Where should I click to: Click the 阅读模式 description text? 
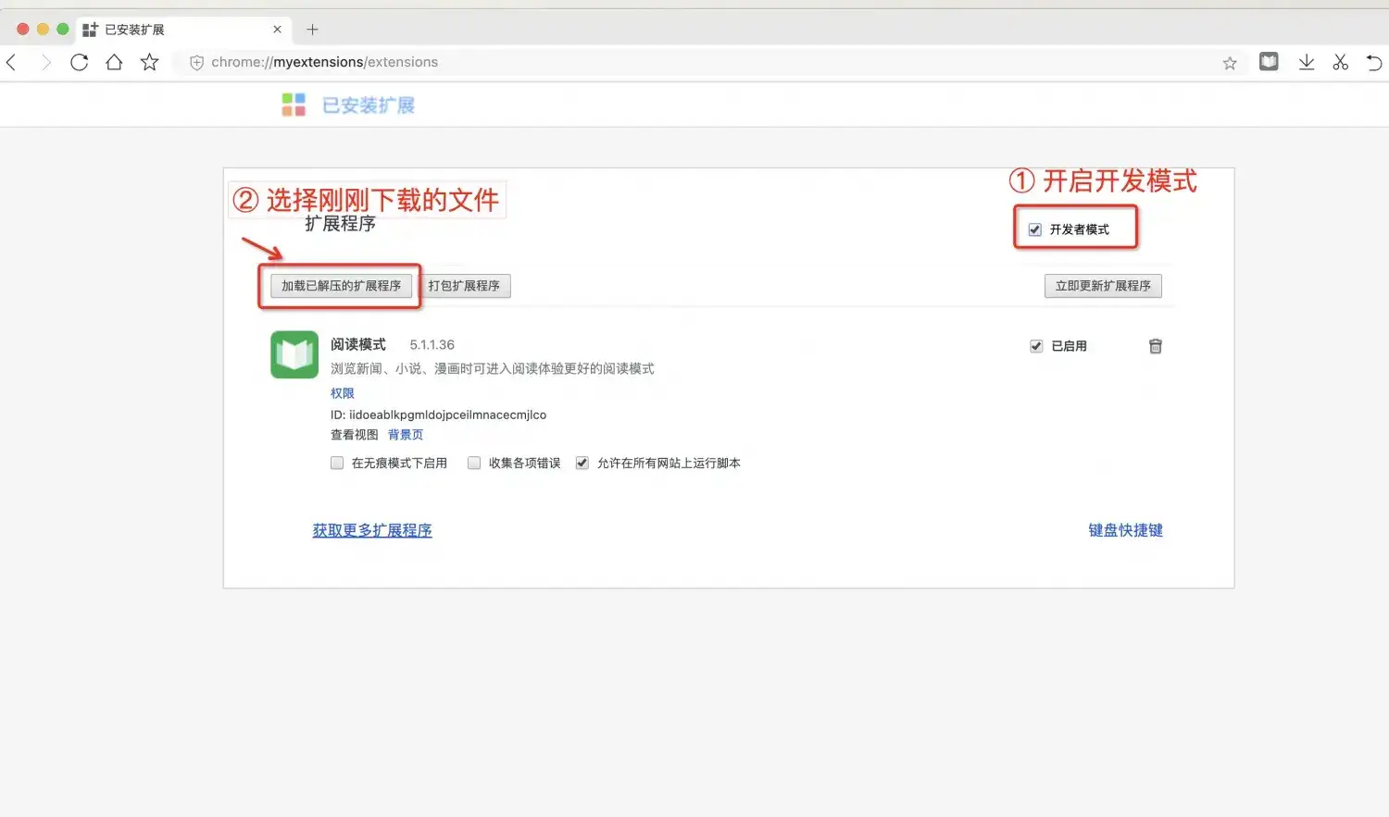coord(493,368)
